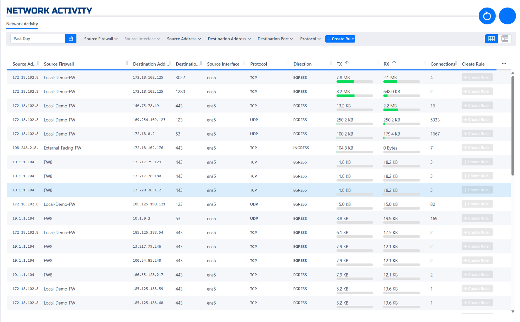This screenshot has height=322, width=520.
Task: Click the Connections column header
Action: coord(443,64)
